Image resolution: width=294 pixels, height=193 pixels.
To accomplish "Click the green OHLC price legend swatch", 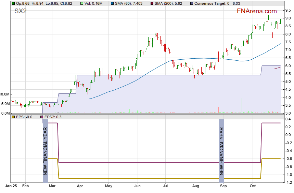I will point(13,3).
